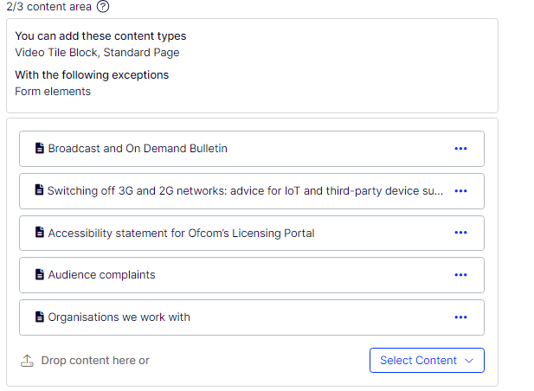Open options menu for Switching off 3G item

460,191
